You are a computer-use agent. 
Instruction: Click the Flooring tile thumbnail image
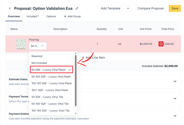coord(21,44)
